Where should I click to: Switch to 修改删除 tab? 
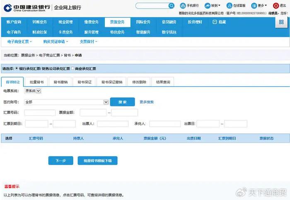(x=139, y=82)
